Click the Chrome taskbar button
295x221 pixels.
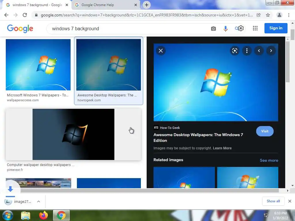61,215
